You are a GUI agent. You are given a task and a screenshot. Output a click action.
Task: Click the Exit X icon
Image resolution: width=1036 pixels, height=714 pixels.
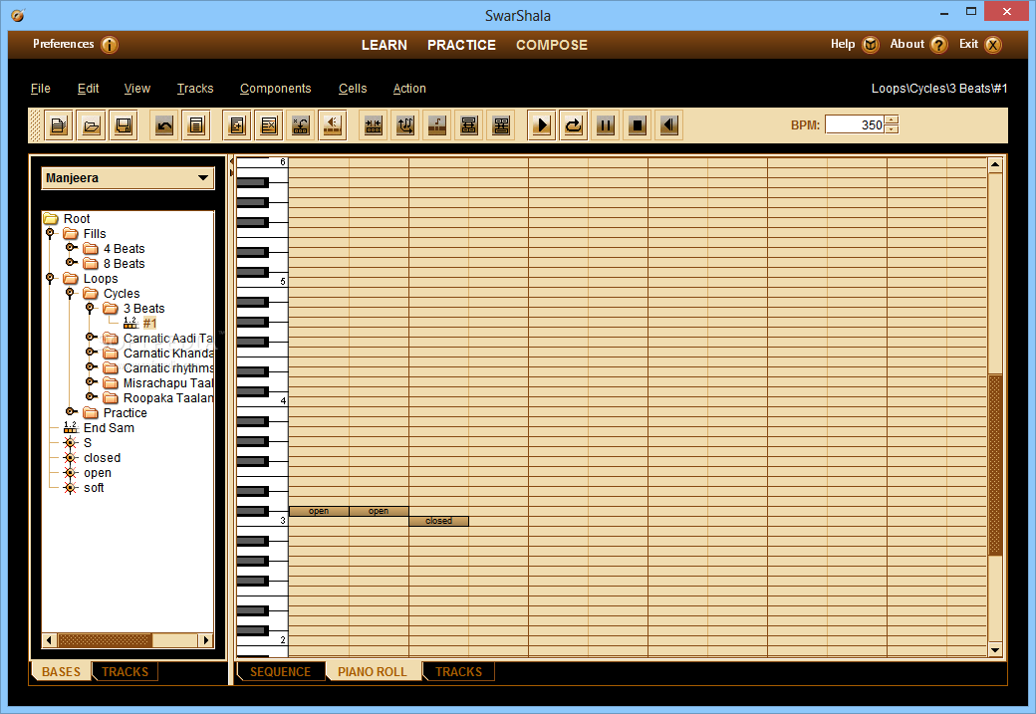coord(993,45)
